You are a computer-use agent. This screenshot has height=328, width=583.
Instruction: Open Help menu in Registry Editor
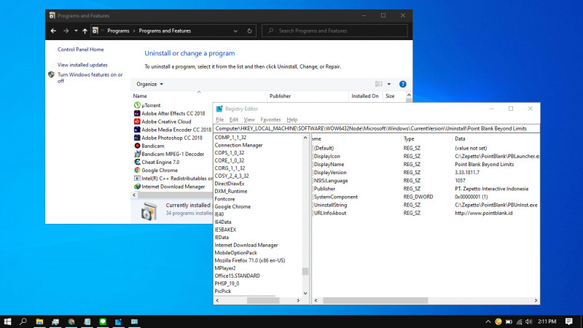292,120
